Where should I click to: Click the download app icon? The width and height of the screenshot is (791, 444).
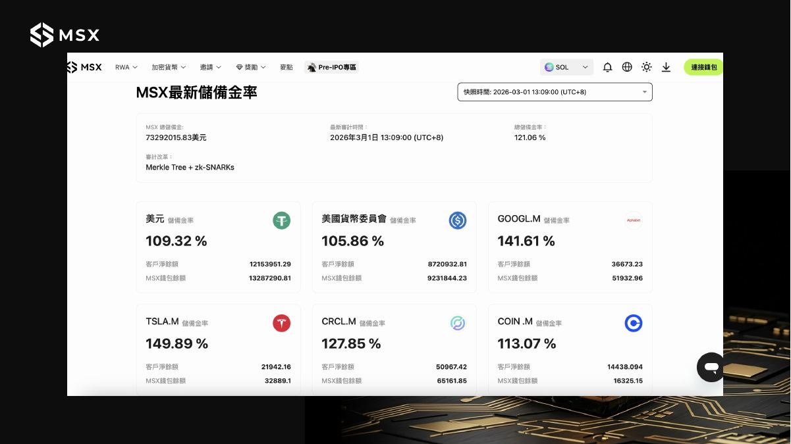pyautogui.click(x=666, y=67)
